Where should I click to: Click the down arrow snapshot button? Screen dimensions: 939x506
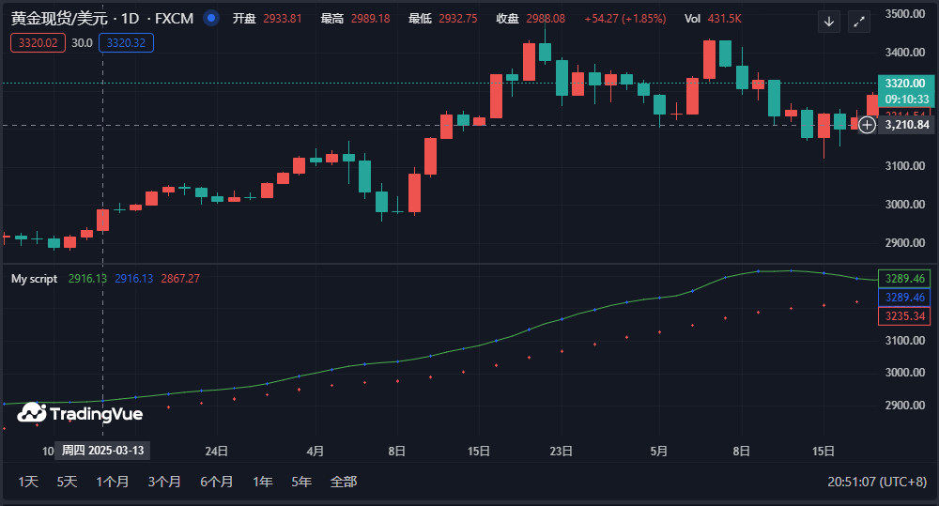point(828,22)
